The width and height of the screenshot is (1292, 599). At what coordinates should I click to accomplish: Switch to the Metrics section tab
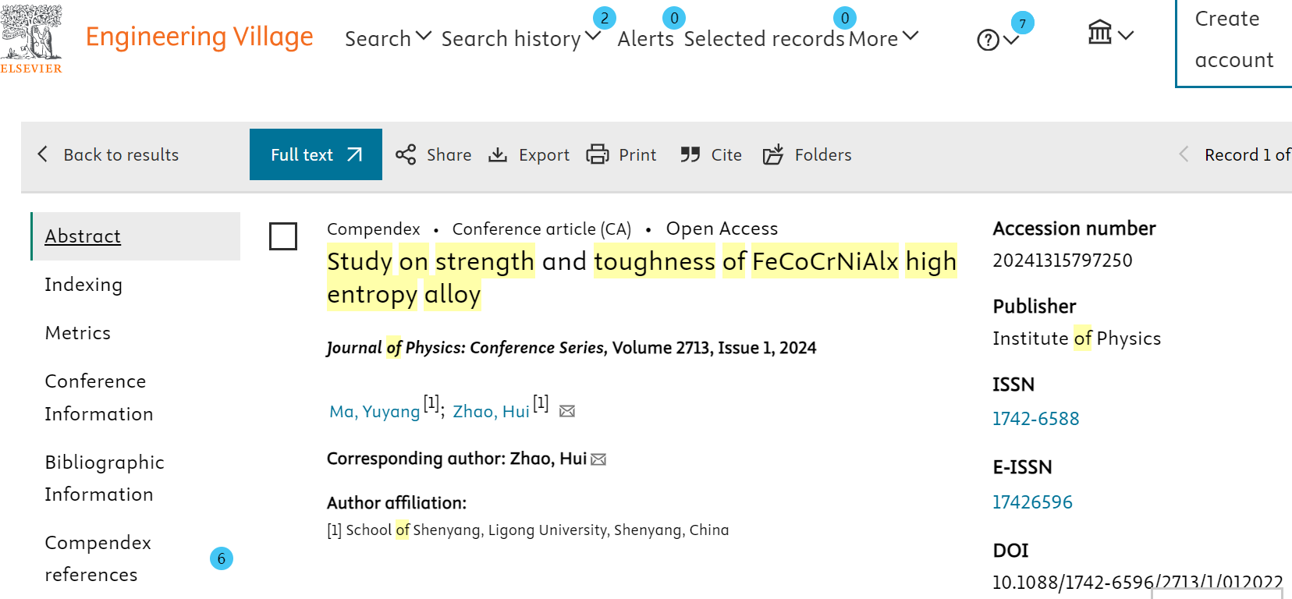pos(78,333)
